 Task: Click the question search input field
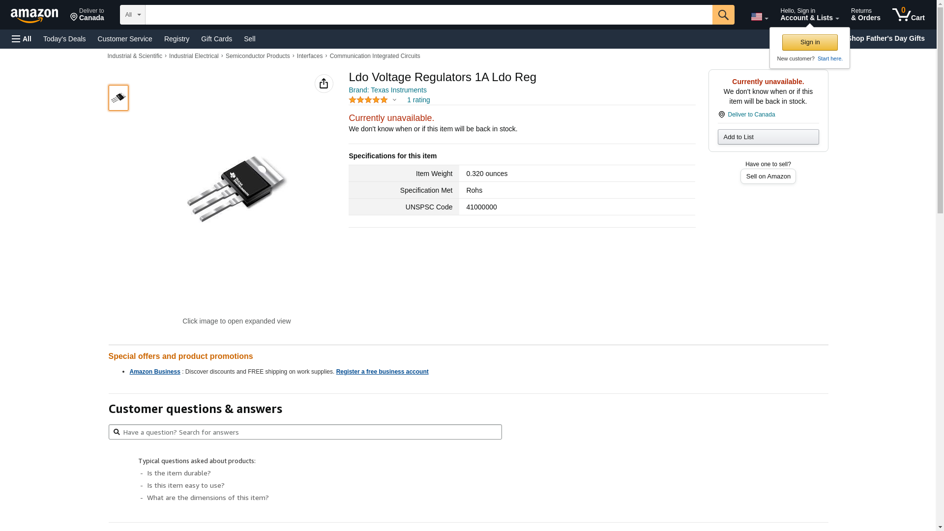point(310,432)
